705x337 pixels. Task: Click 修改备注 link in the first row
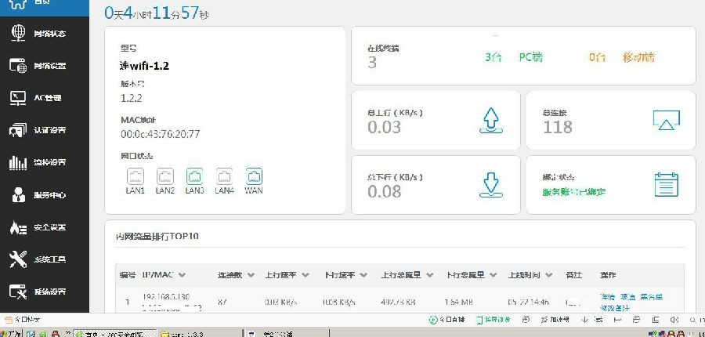click(615, 308)
